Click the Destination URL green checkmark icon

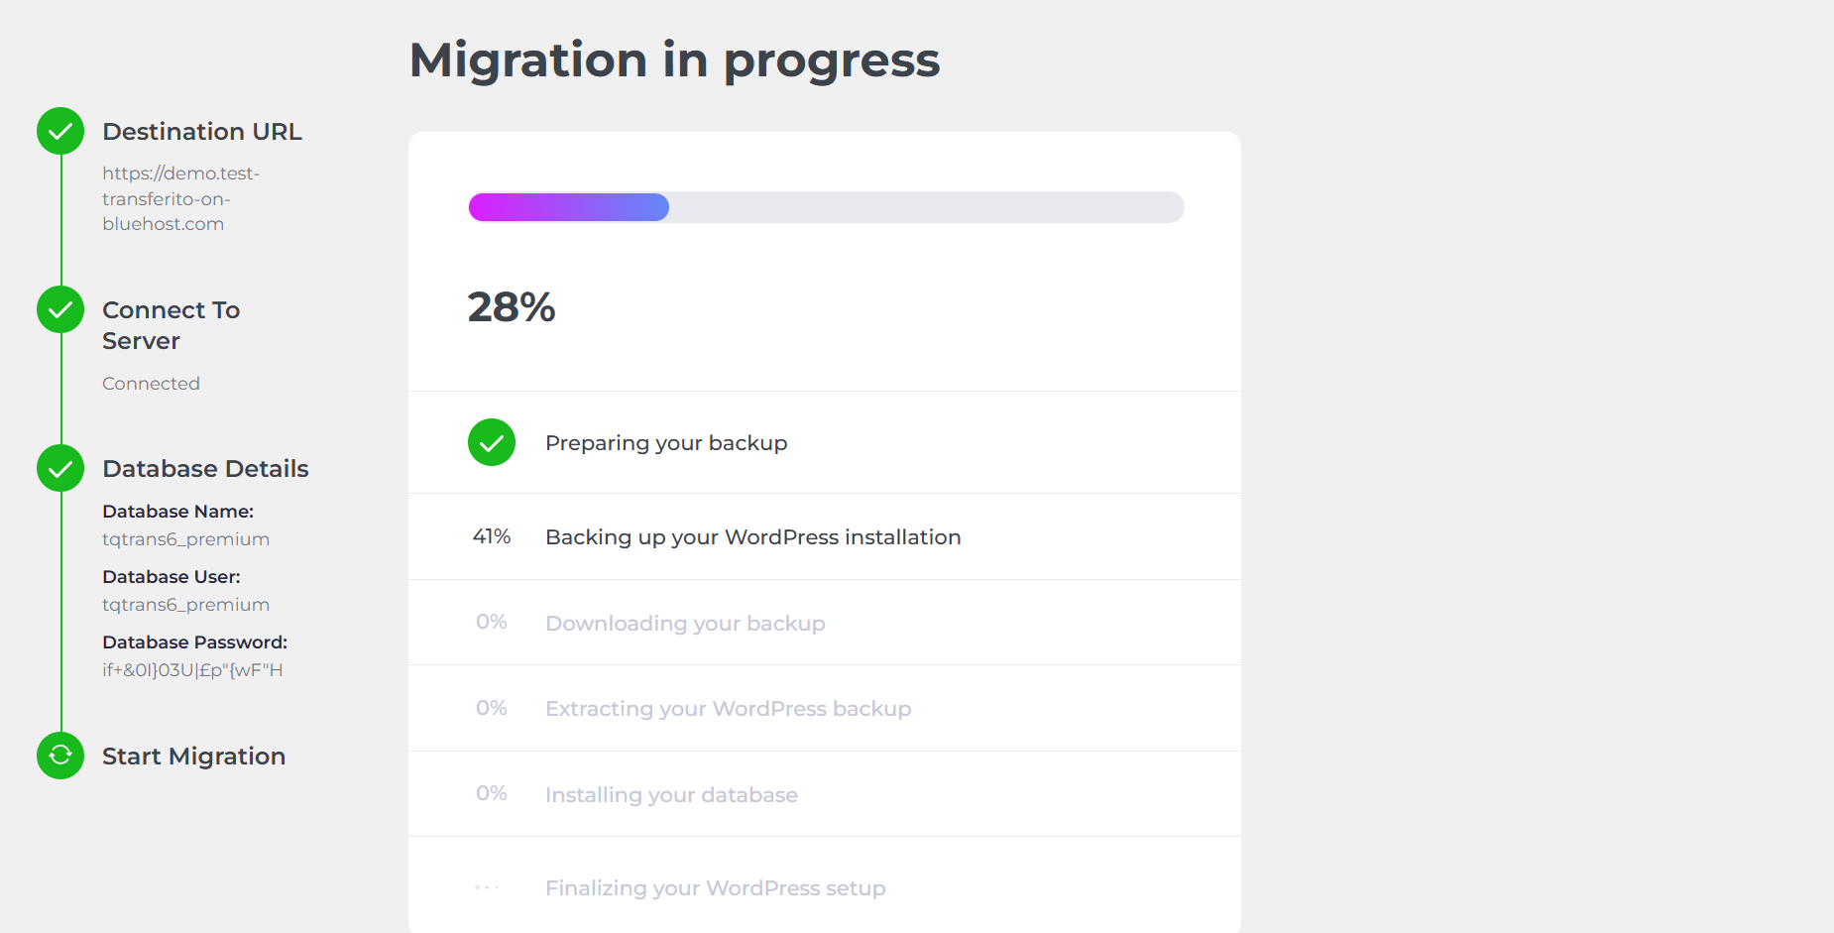(60, 131)
